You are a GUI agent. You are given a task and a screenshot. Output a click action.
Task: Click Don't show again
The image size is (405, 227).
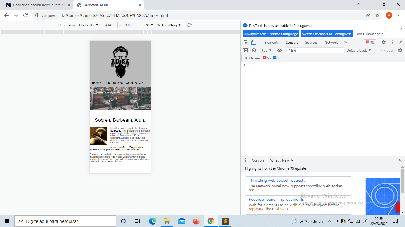point(369,34)
